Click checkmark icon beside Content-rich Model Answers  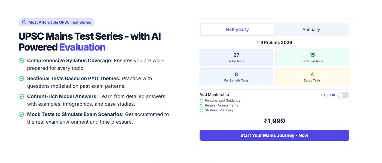click(21, 96)
